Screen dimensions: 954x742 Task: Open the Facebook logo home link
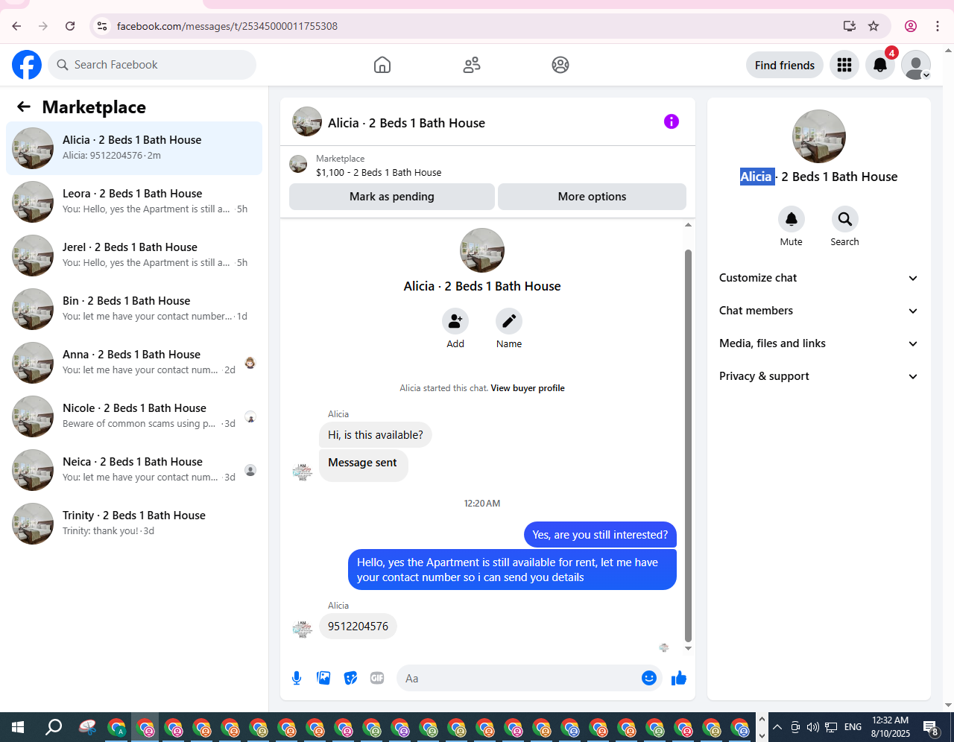point(27,65)
